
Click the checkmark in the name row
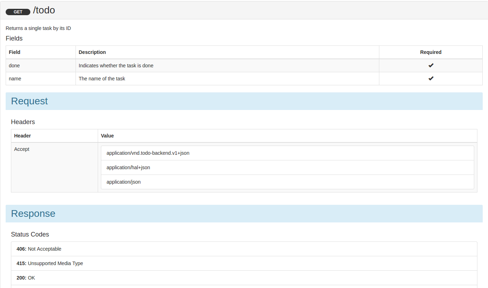431,78
